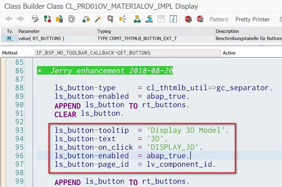Click rt_buttons on line 90
Image resolution: width=282 pixels, height=187 pixels.
click(x=164, y=105)
